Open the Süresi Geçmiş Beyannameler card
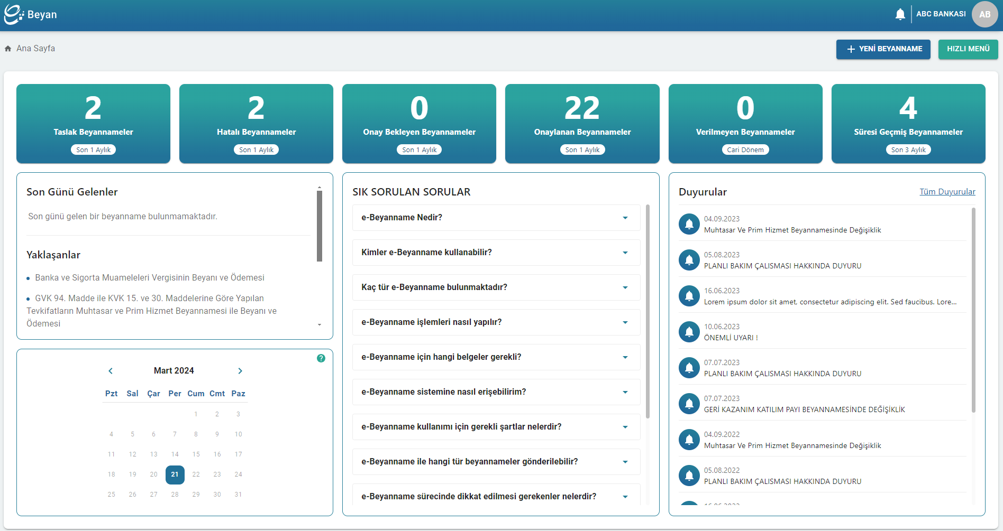Screen dimensions: 1003x531 (x=908, y=124)
